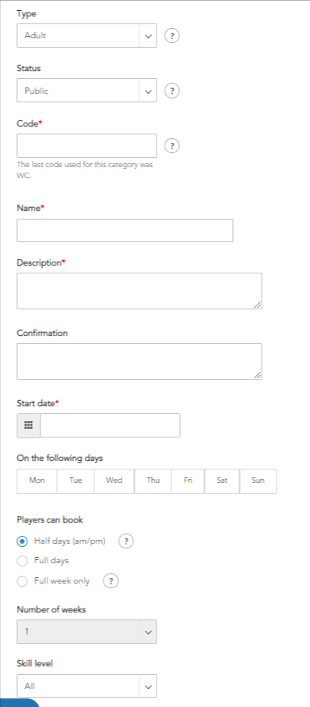Select the Fri day button

click(x=188, y=480)
